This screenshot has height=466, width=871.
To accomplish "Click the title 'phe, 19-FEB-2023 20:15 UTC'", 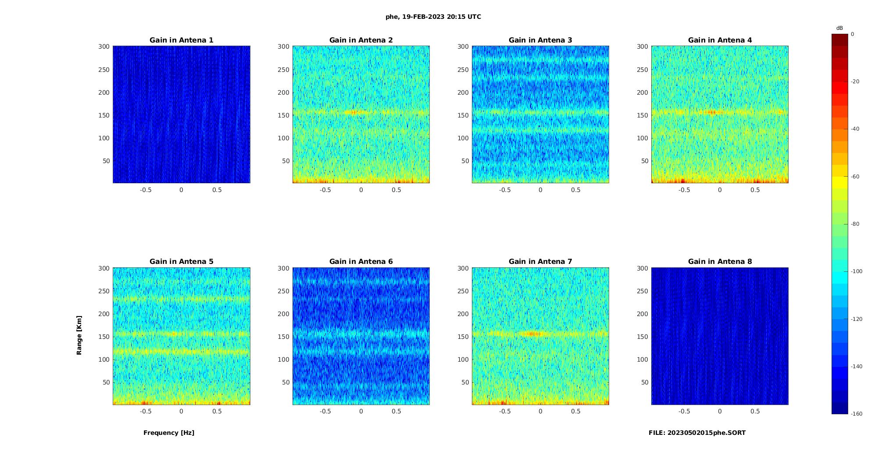I will pos(433,17).
